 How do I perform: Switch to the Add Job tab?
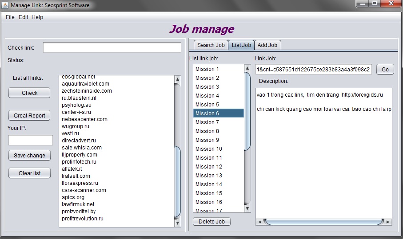(x=267, y=45)
